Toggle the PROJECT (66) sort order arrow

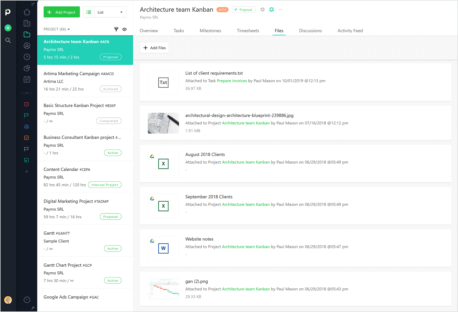coord(68,28)
